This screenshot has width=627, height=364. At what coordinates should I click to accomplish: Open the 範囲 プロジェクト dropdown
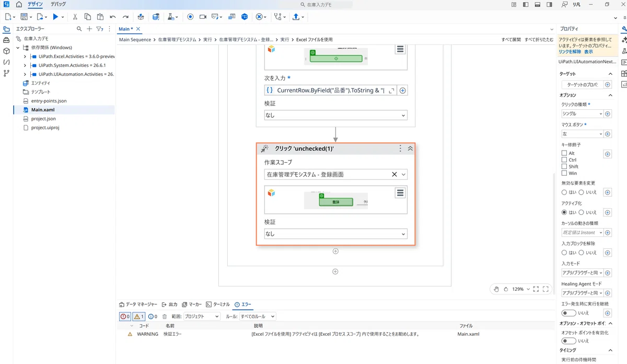click(x=202, y=316)
